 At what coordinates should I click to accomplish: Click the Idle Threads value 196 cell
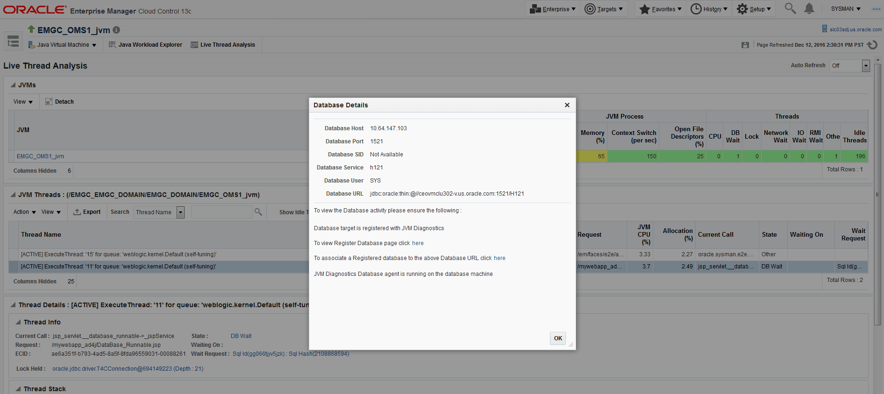(854, 156)
